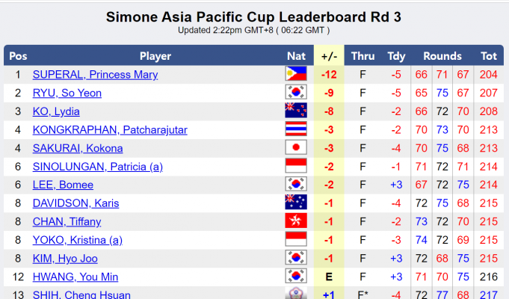Image resolution: width=509 pixels, height=299 pixels.
Task: Open KONGKRAPHAN, Patcharajutar player page
Action: tap(110, 130)
